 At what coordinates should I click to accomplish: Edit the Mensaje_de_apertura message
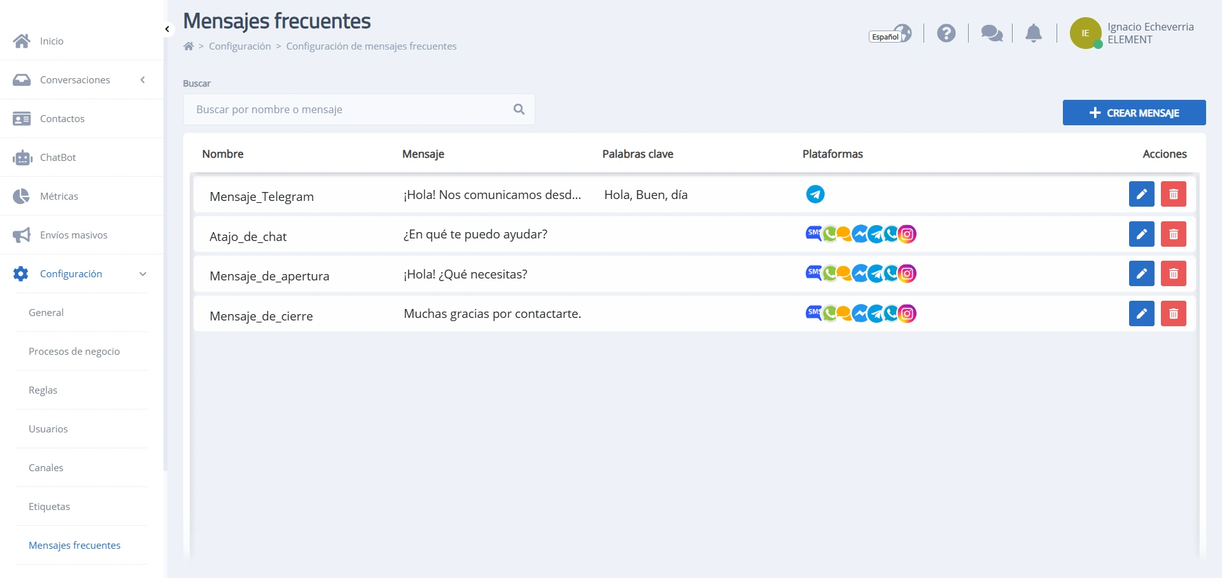1141,273
